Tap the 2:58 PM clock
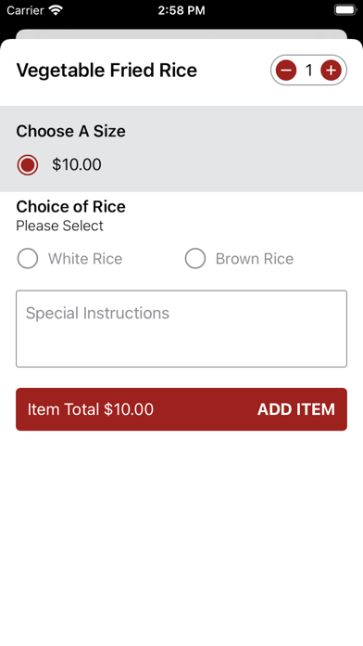Viewport: 363px width, 646px height. (x=181, y=10)
